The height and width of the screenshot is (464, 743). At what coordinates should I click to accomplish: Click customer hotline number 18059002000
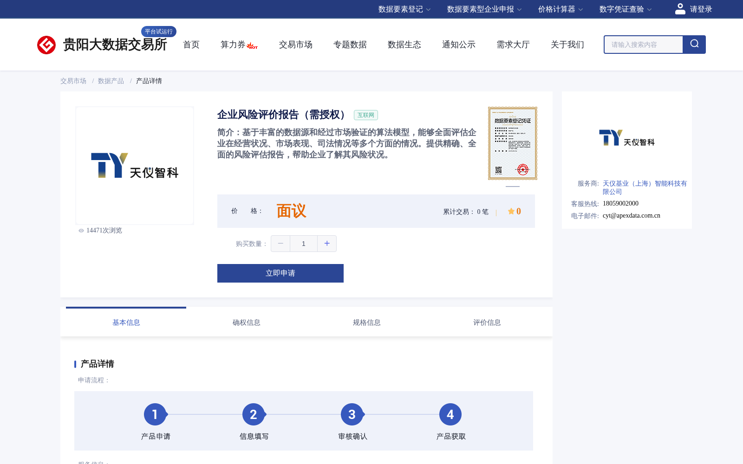point(620,203)
